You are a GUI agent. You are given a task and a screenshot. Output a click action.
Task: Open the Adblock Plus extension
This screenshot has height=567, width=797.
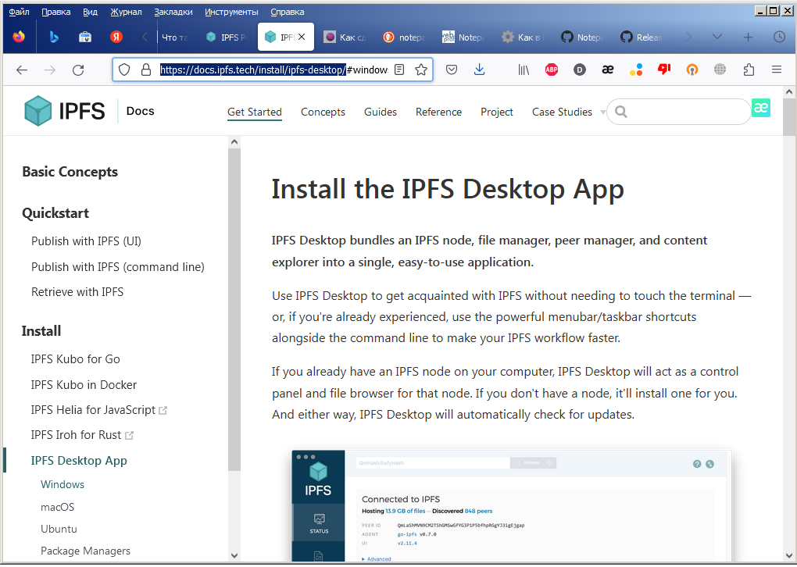pos(552,70)
